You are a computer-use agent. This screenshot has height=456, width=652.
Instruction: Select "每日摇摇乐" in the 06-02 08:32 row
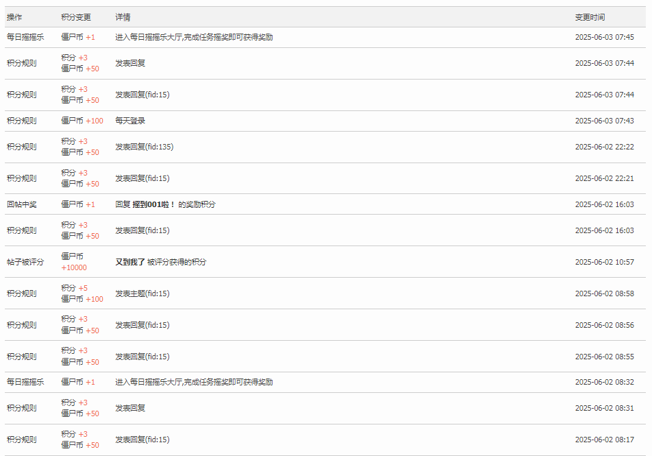[25, 382]
